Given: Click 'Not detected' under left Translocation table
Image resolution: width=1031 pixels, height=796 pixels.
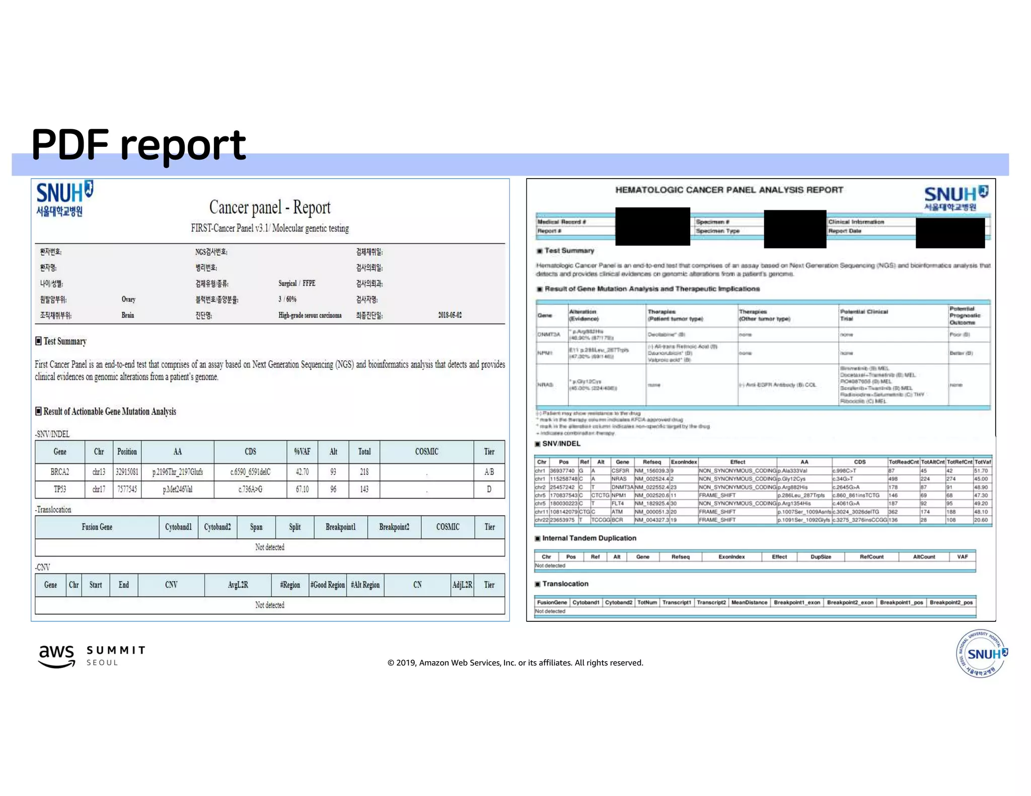Looking at the screenshot, I should click(270, 547).
